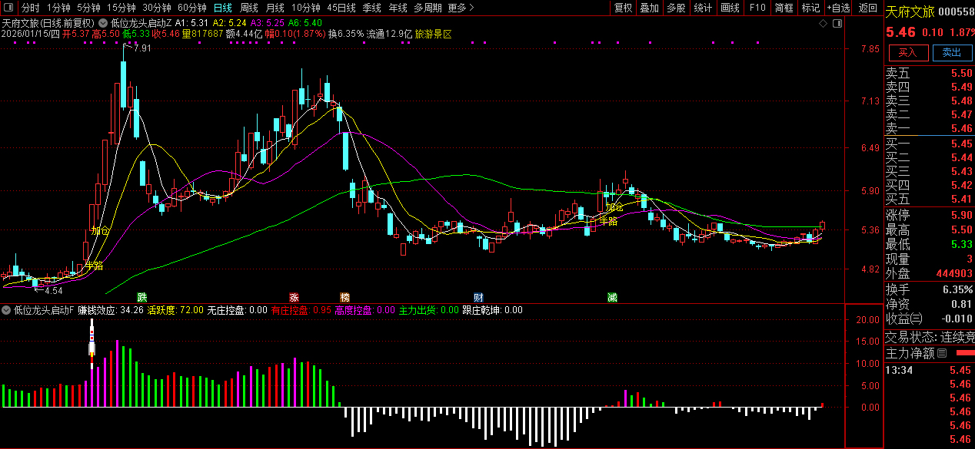Click the 换手 turnover 6.35% row
Screen dimensions: 975x449
[930, 289]
